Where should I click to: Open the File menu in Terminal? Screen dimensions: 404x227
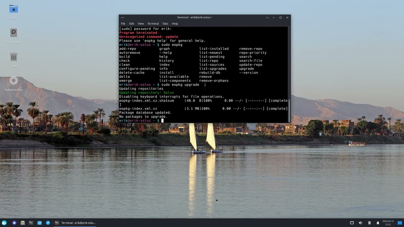point(123,24)
